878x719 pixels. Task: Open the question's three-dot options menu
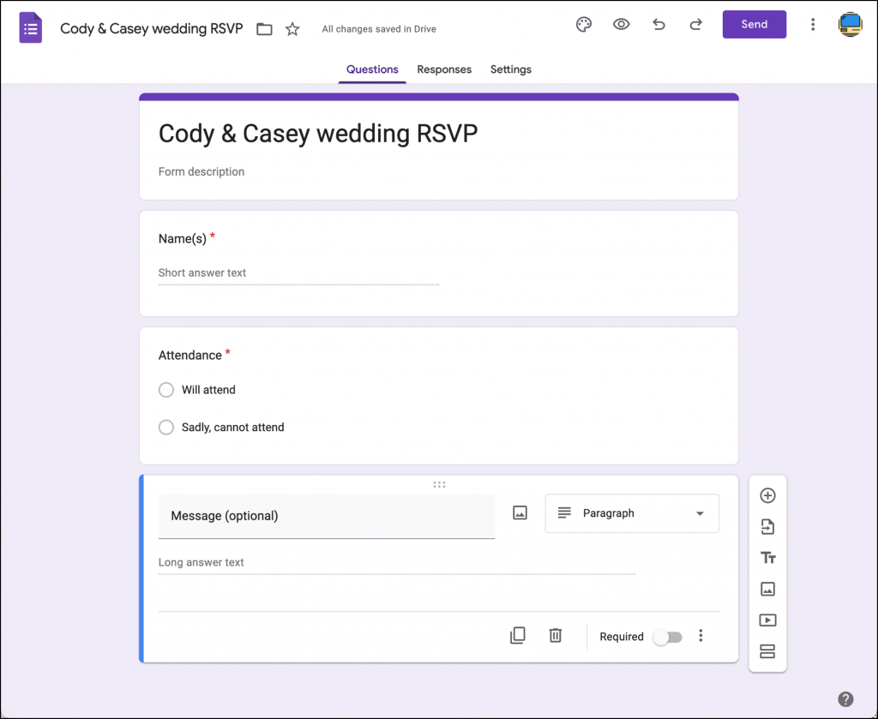point(701,636)
